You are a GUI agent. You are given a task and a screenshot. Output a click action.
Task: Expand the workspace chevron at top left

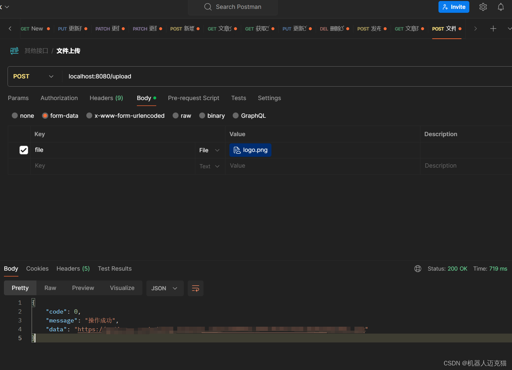tap(7, 7)
